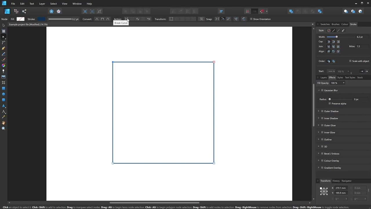Choose the Round Cap stroke option

click(x=329, y=42)
